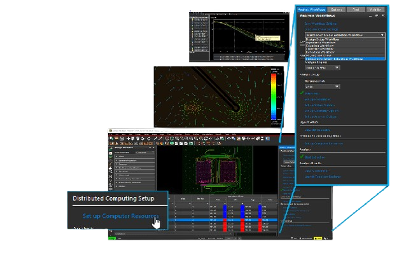Click the Start Extraction link

[x=314, y=158]
